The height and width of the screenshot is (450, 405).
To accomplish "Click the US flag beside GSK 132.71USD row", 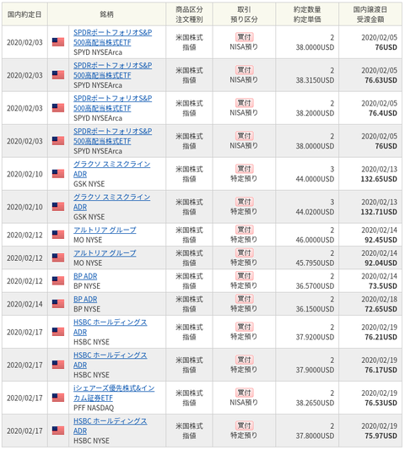I will [x=58, y=207].
